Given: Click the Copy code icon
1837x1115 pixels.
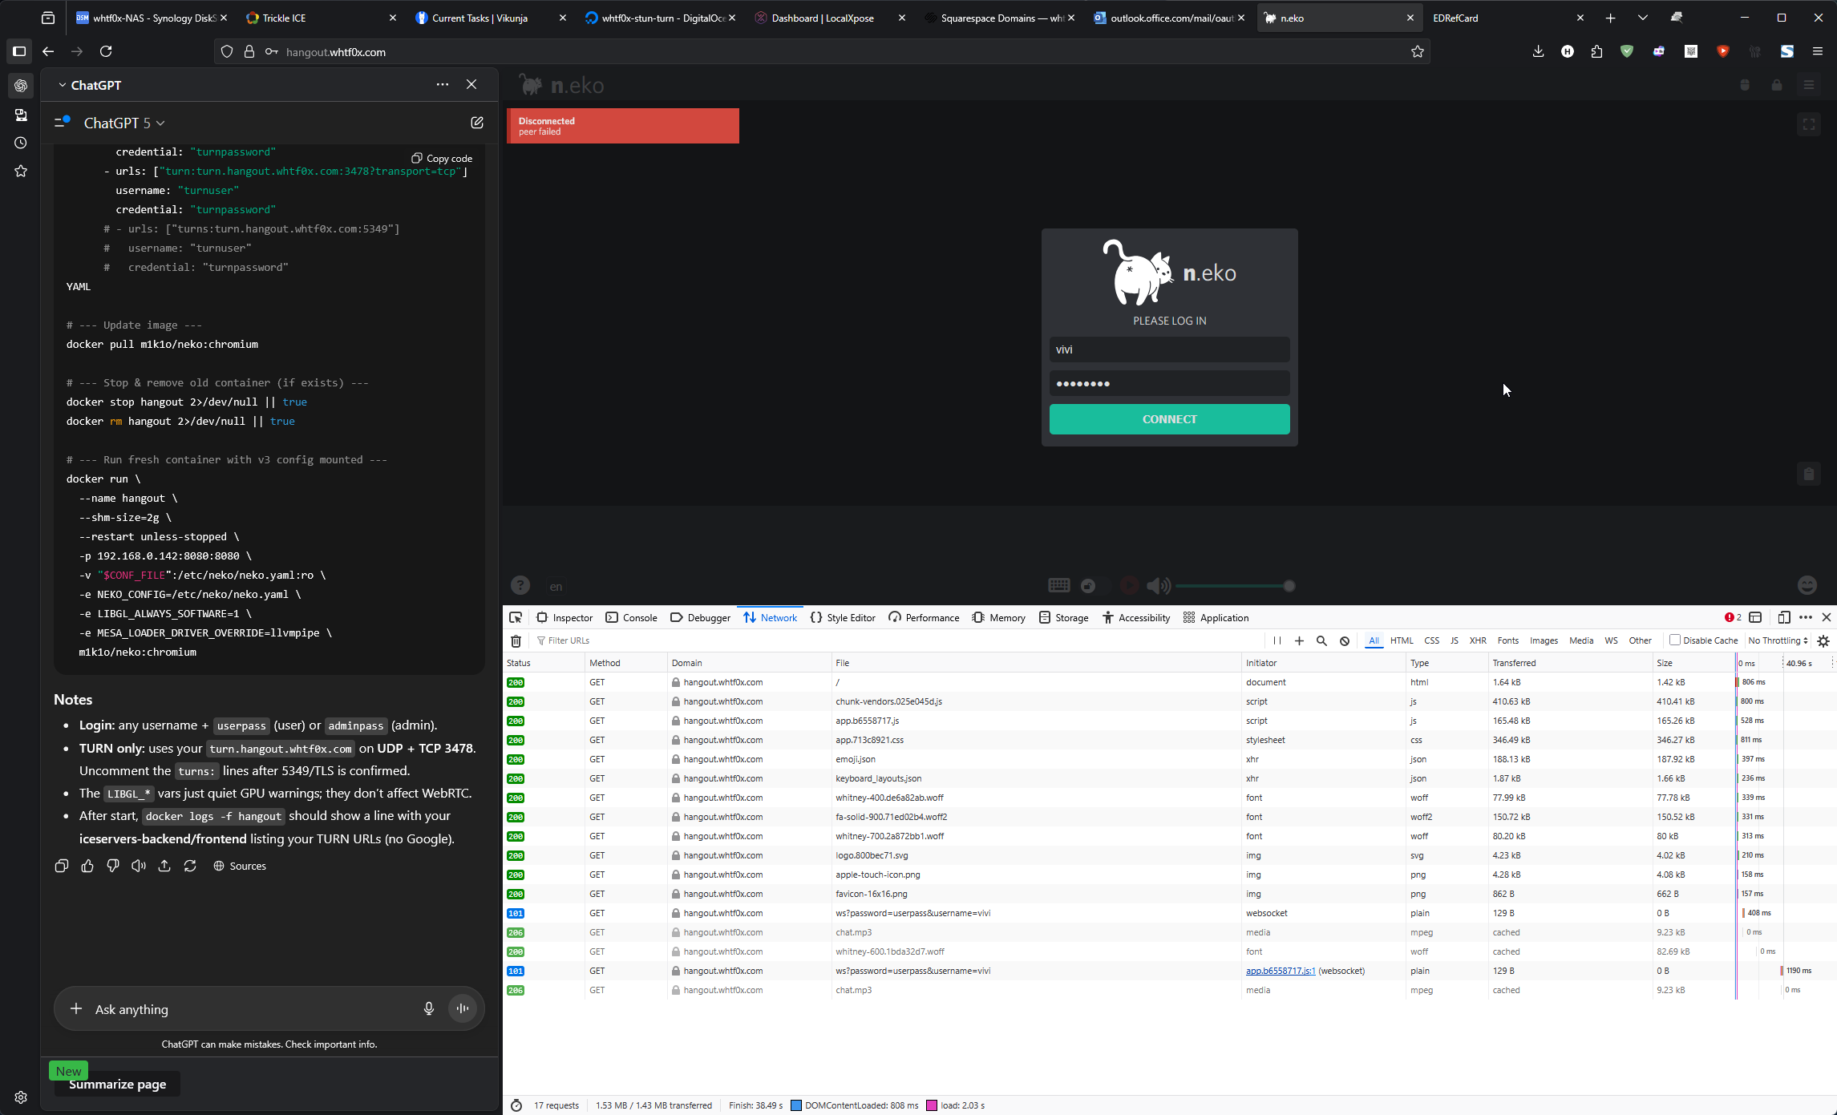Looking at the screenshot, I should click(x=417, y=158).
